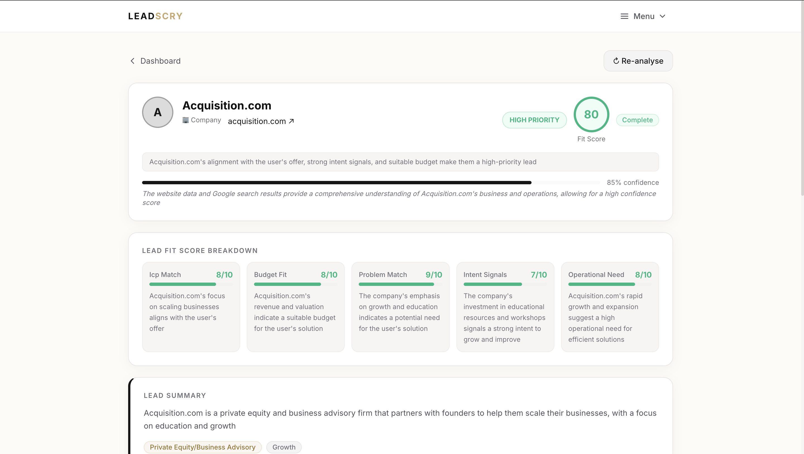Click the Complete status badge
Screen dimensions: 804x454
[637, 120]
